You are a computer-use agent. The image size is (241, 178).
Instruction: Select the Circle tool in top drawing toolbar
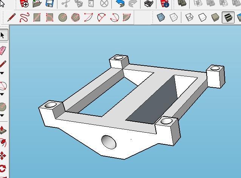(63, 17)
